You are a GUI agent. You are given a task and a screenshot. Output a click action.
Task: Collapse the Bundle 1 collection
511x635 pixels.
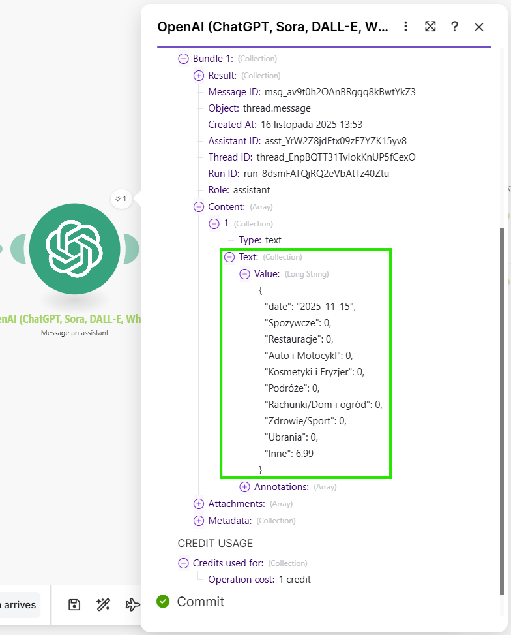[x=183, y=59]
